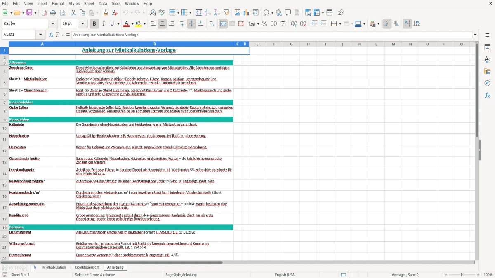Switch to the Objektübersicht sheet tab
495x278 pixels.
(87, 267)
